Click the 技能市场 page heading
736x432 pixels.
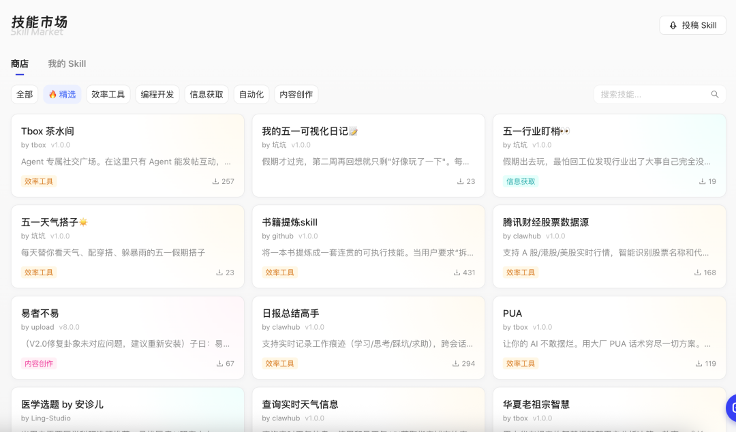point(40,22)
